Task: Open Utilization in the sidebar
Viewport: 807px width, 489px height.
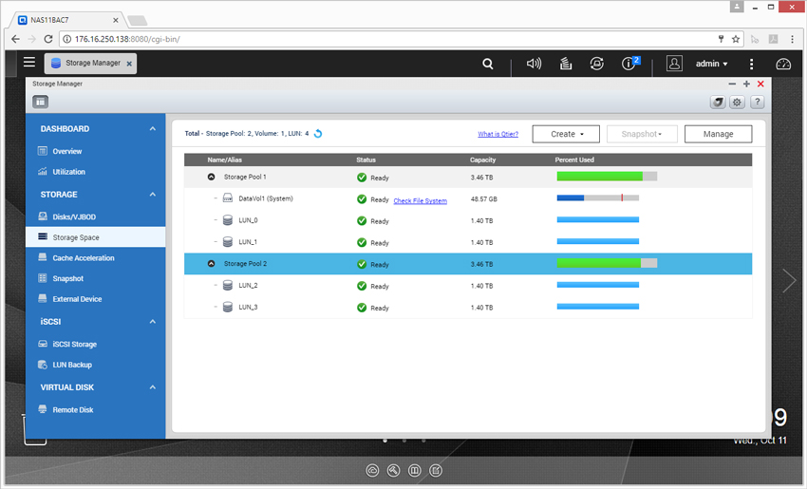Action: coord(68,172)
